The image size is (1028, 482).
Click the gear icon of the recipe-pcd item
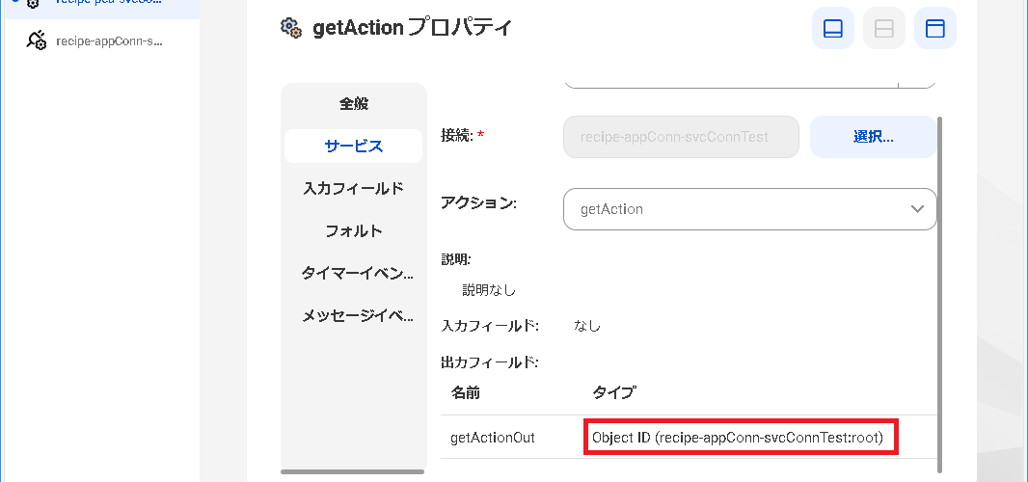coord(33,3)
